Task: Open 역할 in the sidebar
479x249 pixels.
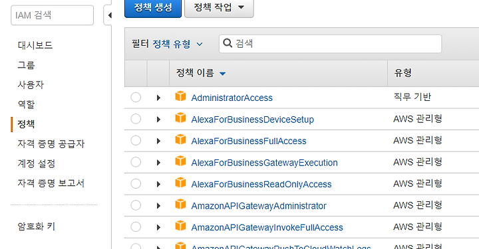Action: [26, 104]
